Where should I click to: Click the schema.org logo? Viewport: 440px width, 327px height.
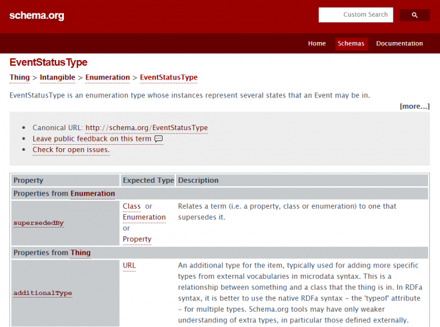(37, 15)
